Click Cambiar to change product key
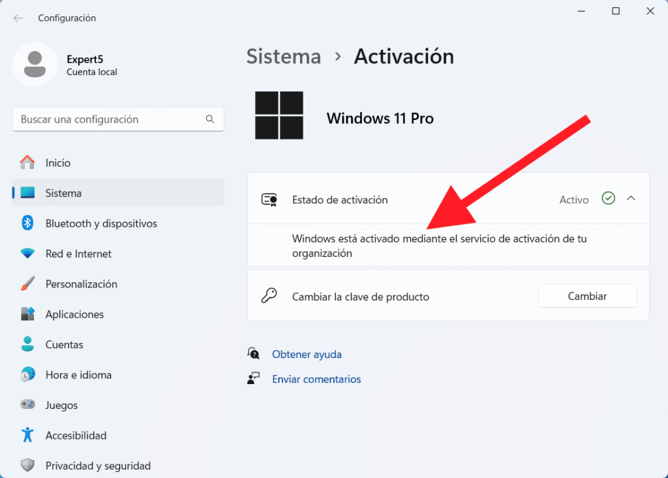This screenshot has height=478, width=668. tap(586, 295)
